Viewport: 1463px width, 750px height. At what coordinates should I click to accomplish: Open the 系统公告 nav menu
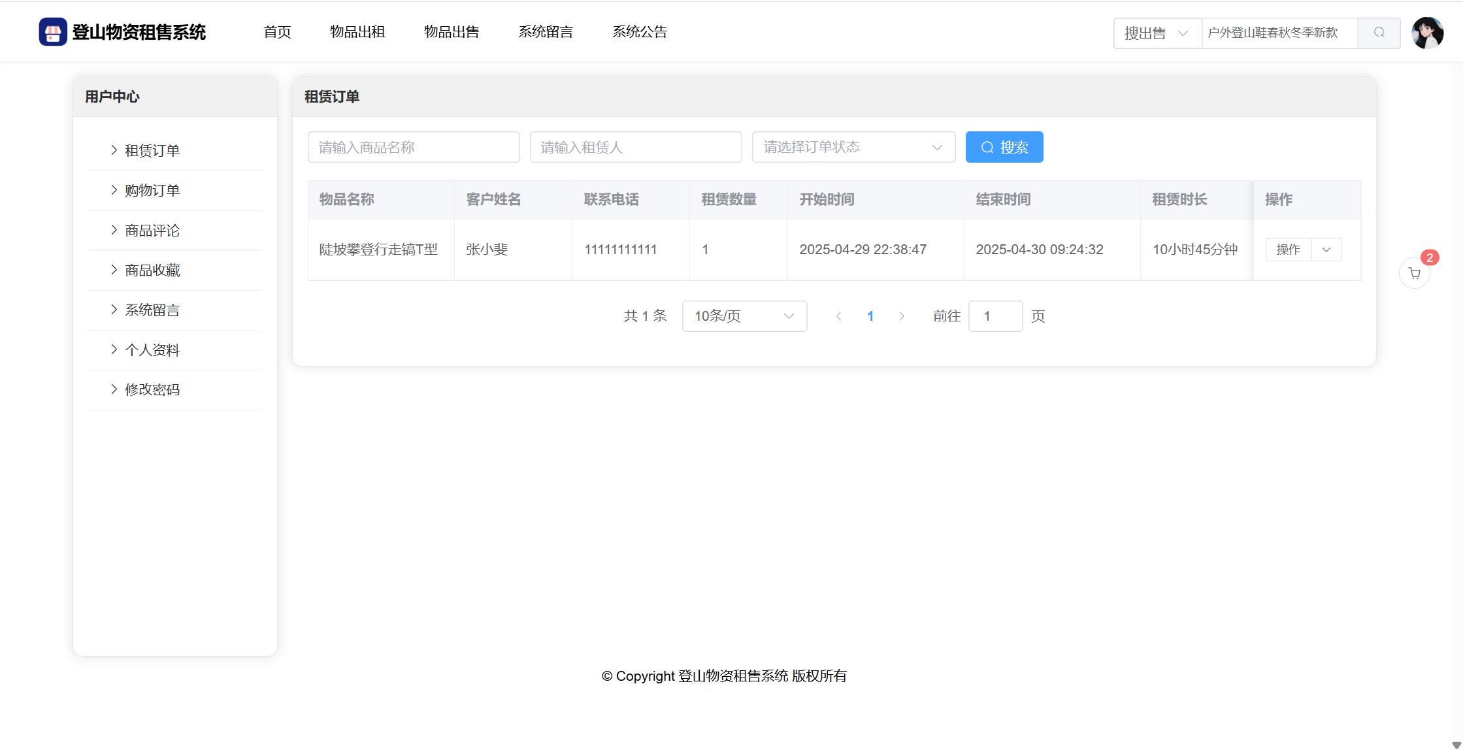pos(639,32)
